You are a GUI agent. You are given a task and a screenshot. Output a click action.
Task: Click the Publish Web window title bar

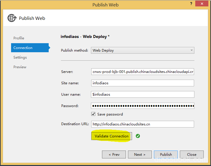click(x=105, y=4)
